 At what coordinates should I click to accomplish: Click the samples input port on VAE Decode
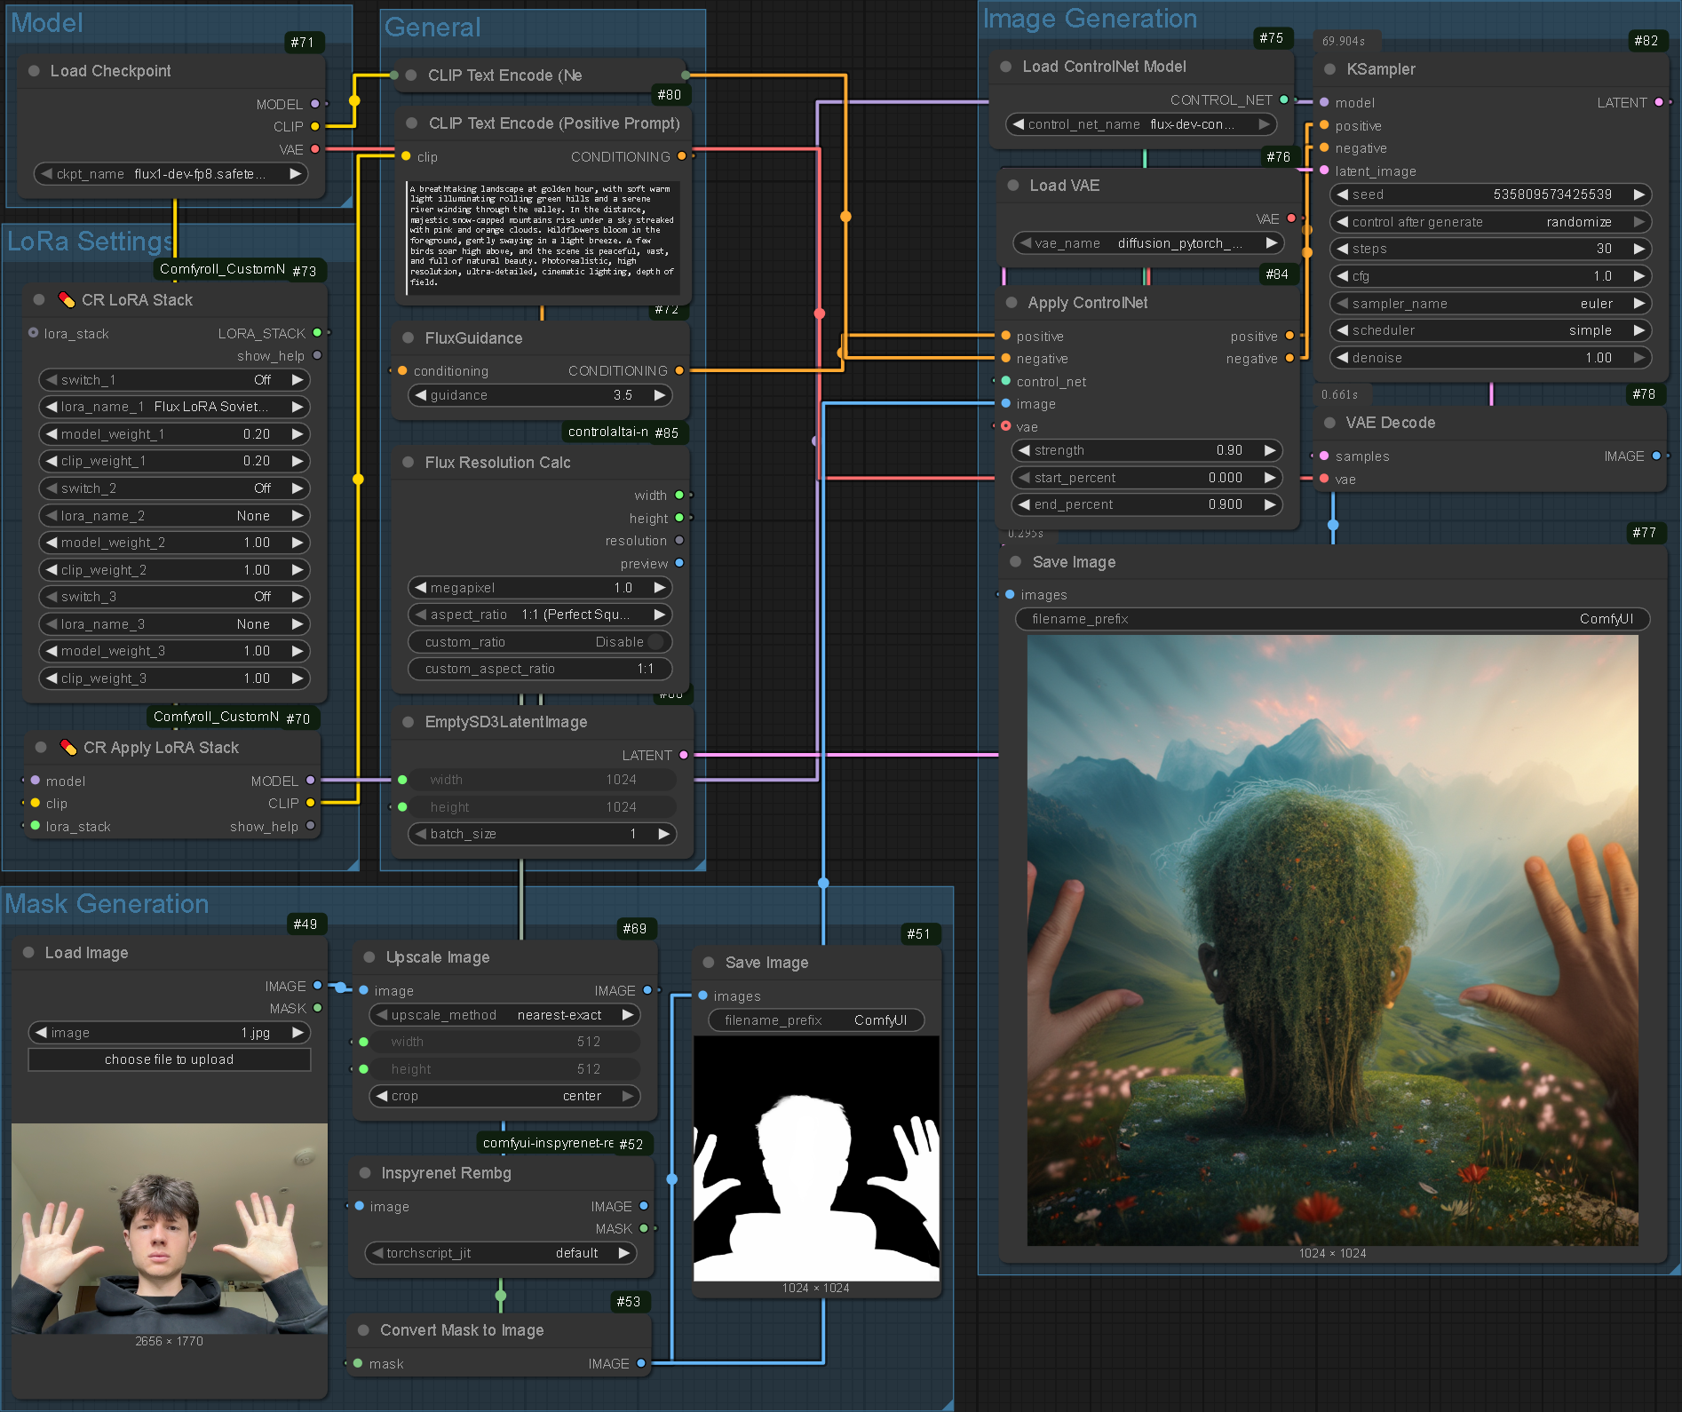coord(1324,456)
